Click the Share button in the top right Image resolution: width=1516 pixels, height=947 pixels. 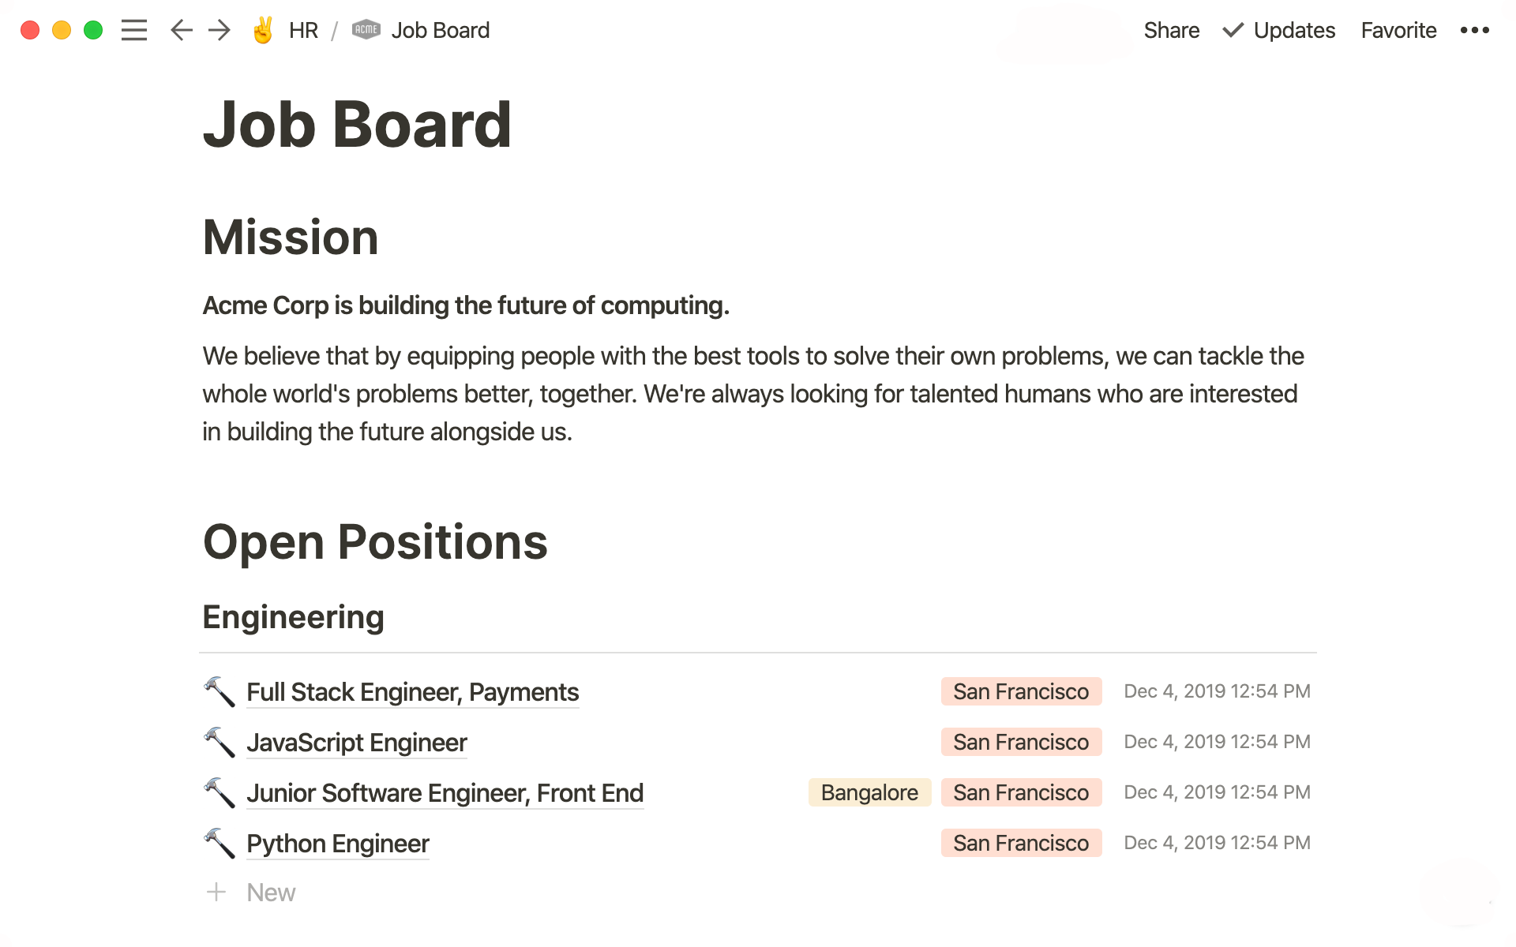1171,31
